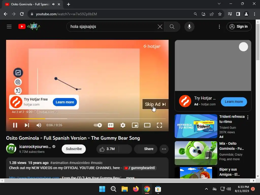The width and height of the screenshot is (260, 195).
Task: Click ad info icon beside Ad 2 of 2
Action: (x=35, y=112)
